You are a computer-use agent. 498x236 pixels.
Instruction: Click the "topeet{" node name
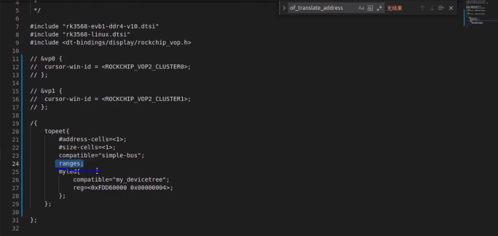pos(57,131)
